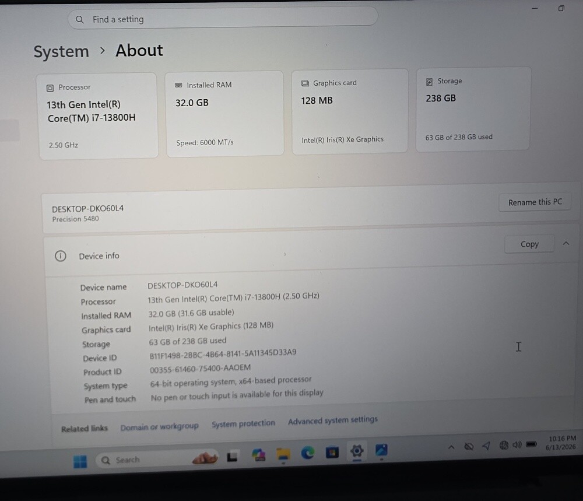Click the Installed RAM icon on its card

(178, 85)
